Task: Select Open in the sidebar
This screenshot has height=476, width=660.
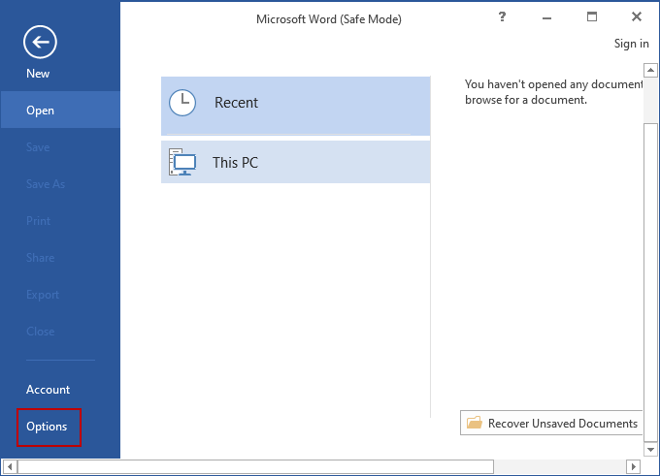Action: pyautogui.click(x=60, y=111)
